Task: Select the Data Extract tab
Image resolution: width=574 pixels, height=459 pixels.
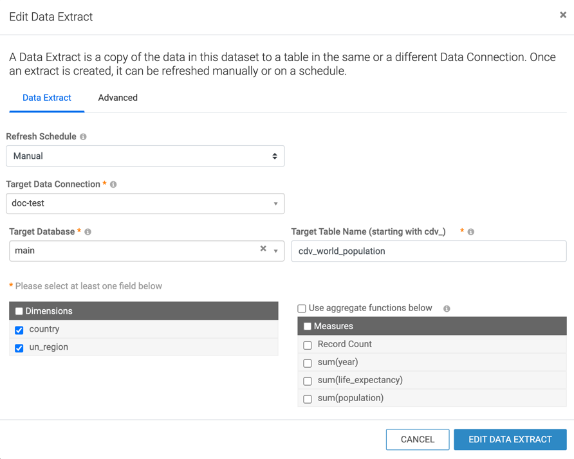Action: (x=47, y=98)
